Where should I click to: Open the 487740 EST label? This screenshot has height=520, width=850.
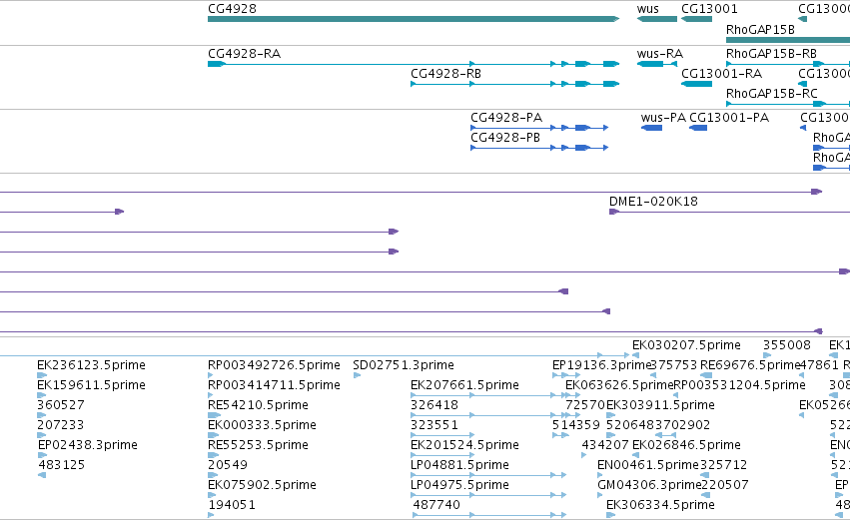tap(436, 505)
